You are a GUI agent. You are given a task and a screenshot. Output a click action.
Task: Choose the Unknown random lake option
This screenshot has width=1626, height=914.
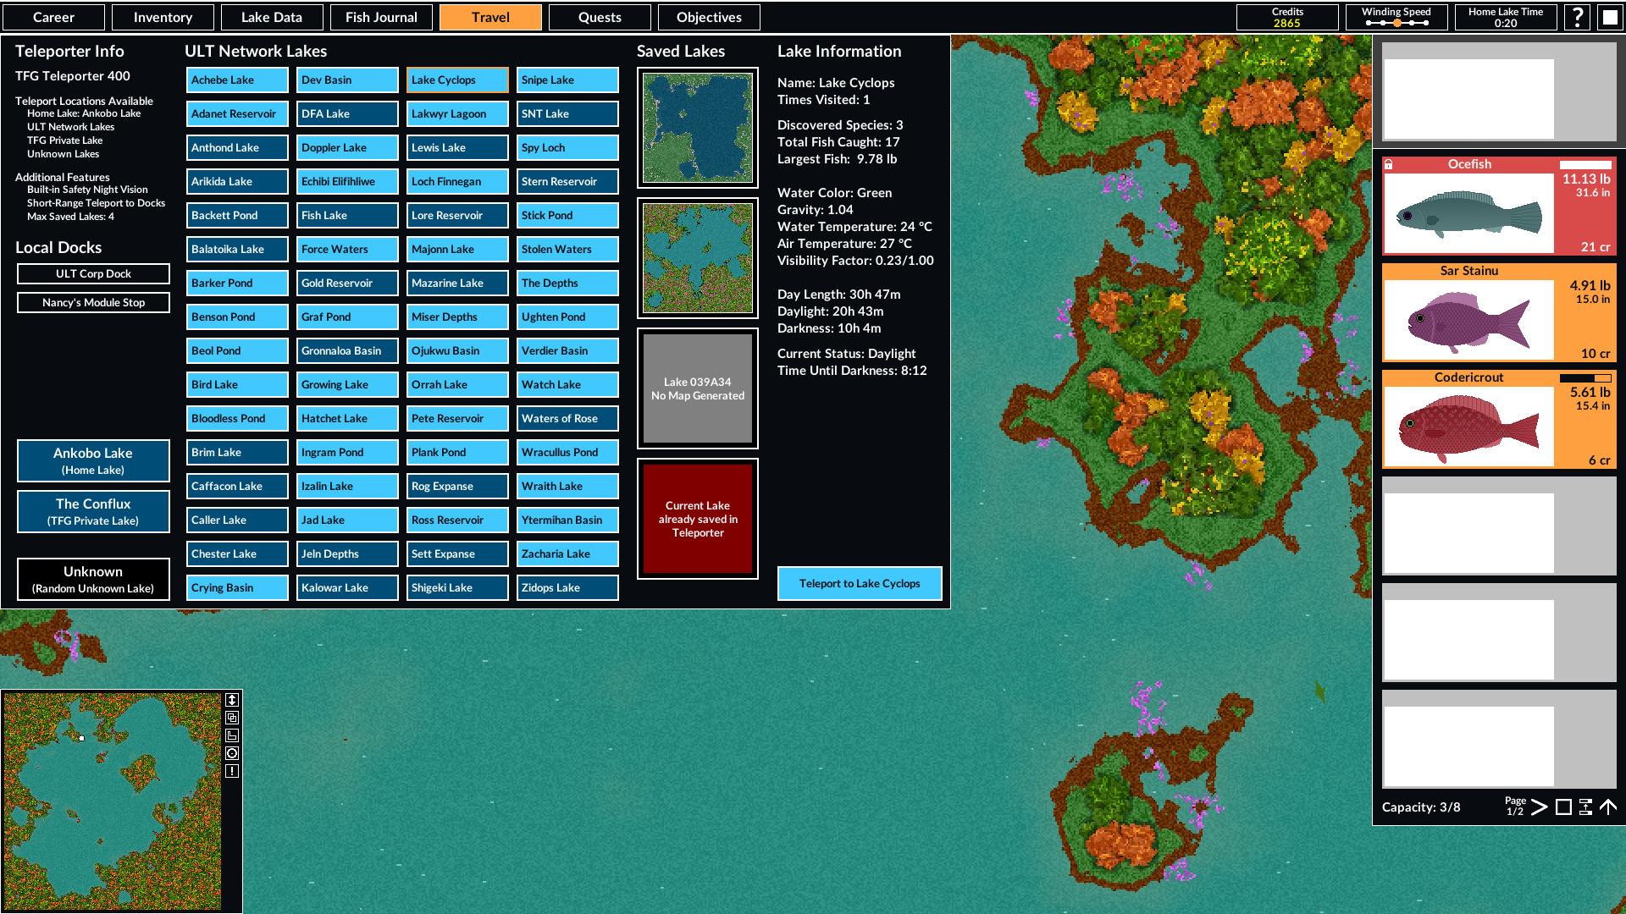click(93, 579)
